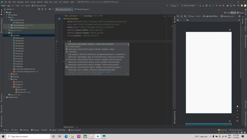Click the Make Project hammer icon
247x139 pixels.
167,5
